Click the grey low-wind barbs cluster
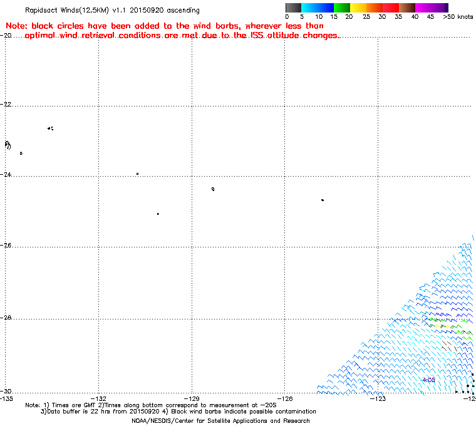 point(449,346)
